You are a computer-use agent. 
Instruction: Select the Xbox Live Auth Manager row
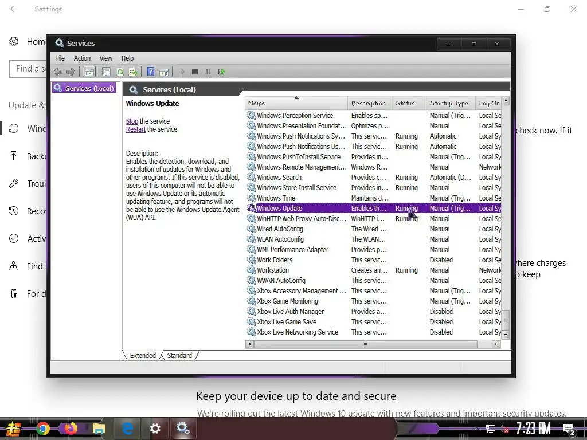[x=374, y=311]
